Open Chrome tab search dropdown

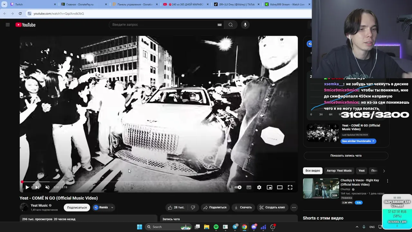[x=4, y=5]
